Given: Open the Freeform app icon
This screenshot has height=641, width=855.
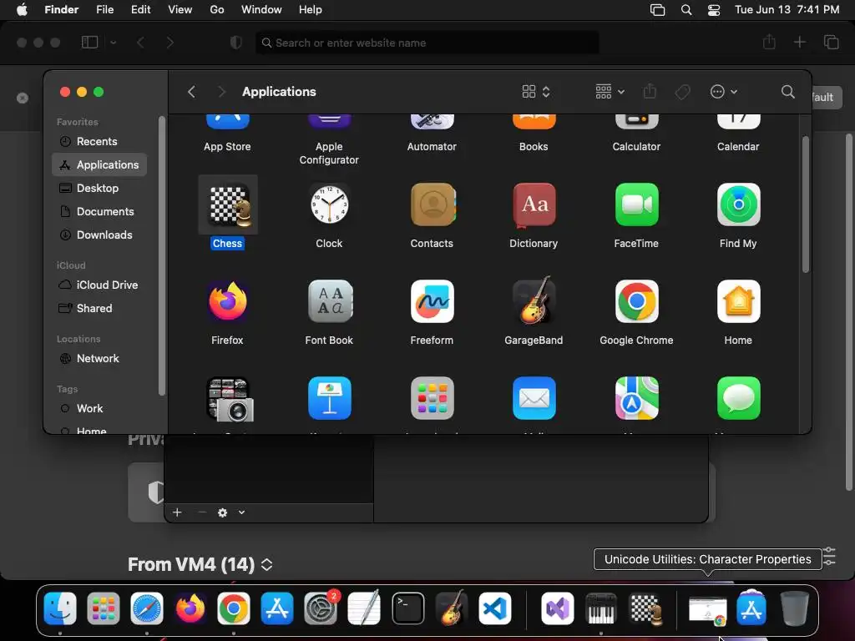Looking at the screenshot, I should pos(432,301).
